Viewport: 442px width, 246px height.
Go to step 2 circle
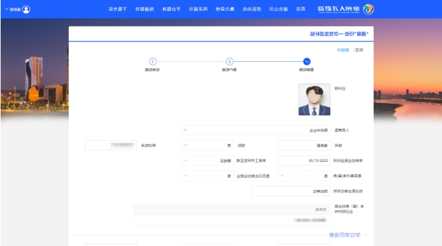(x=230, y=61)
